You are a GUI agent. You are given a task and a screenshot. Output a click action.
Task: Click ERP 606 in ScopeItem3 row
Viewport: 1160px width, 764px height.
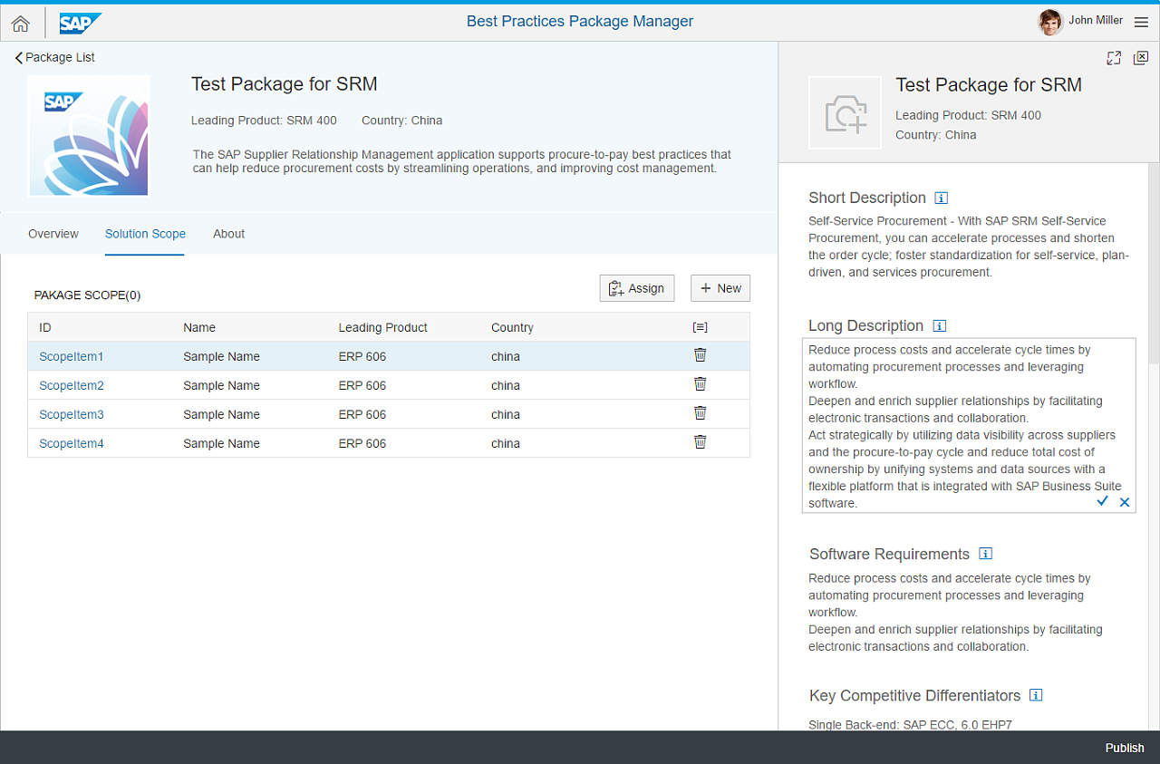point(362,414)
